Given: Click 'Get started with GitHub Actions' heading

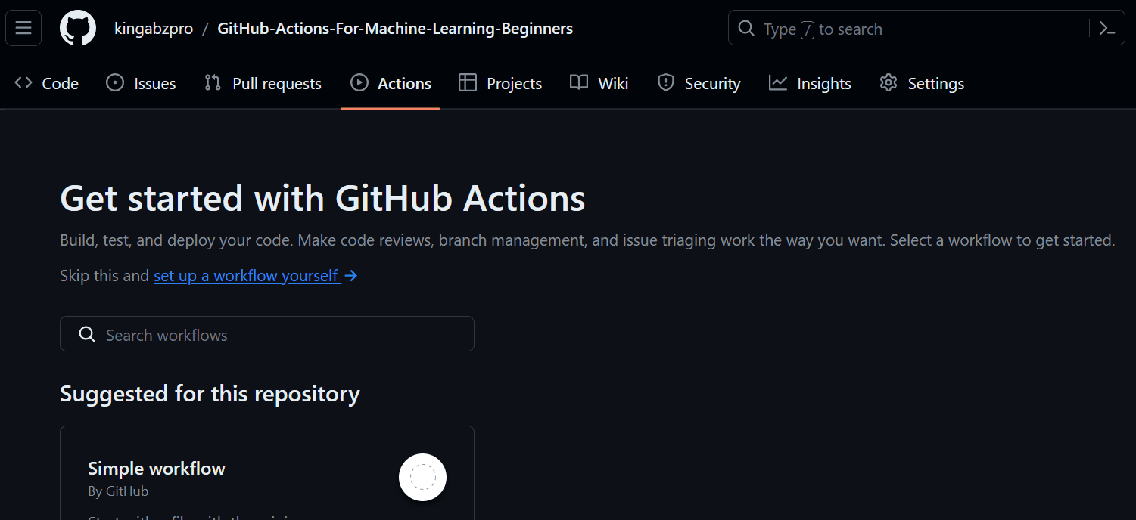Looking at the screenshot, I should (x=322, y=199).
